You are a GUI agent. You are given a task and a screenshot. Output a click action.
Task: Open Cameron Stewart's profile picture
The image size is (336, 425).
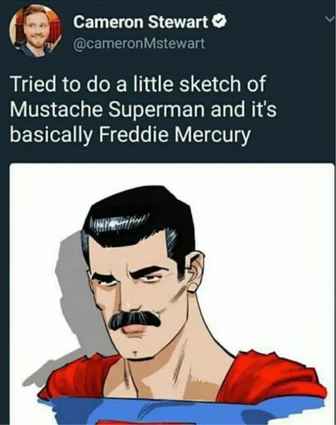click(35, 30)
